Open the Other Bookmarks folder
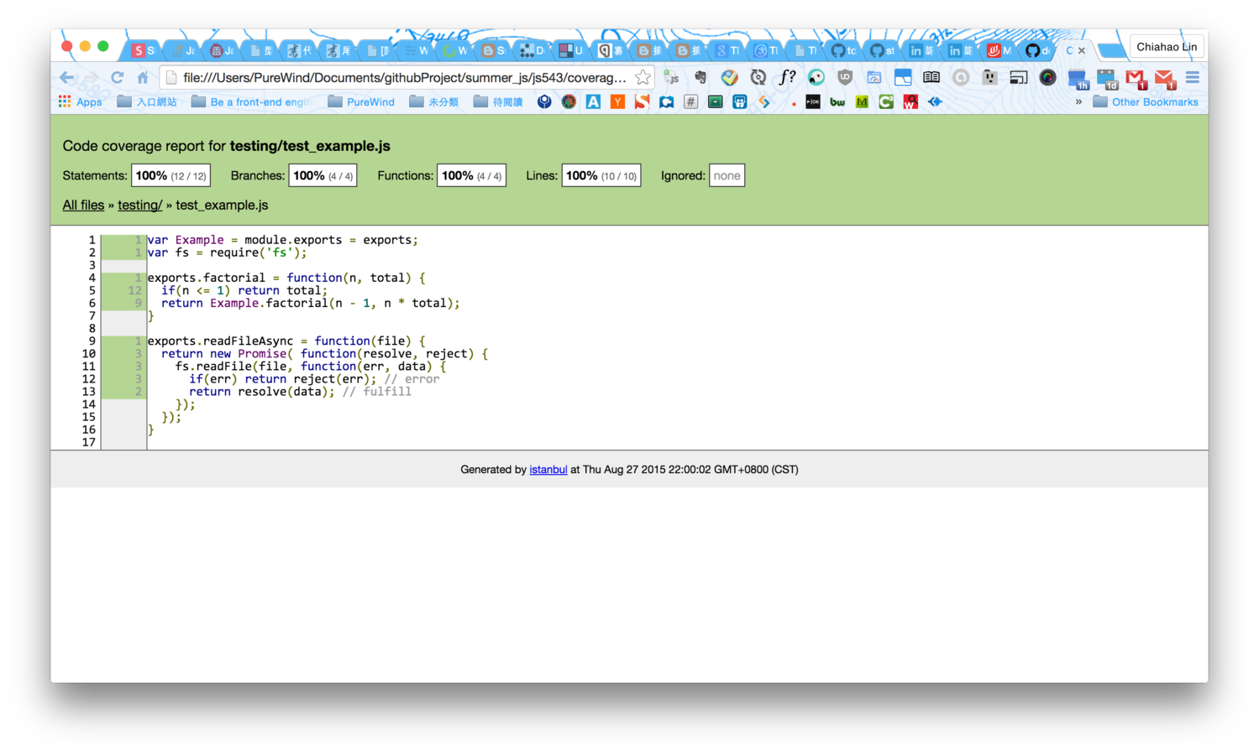 (x=1146, y=102)
